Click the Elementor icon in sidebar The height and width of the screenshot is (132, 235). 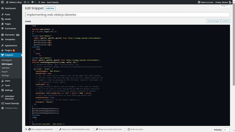2,35
